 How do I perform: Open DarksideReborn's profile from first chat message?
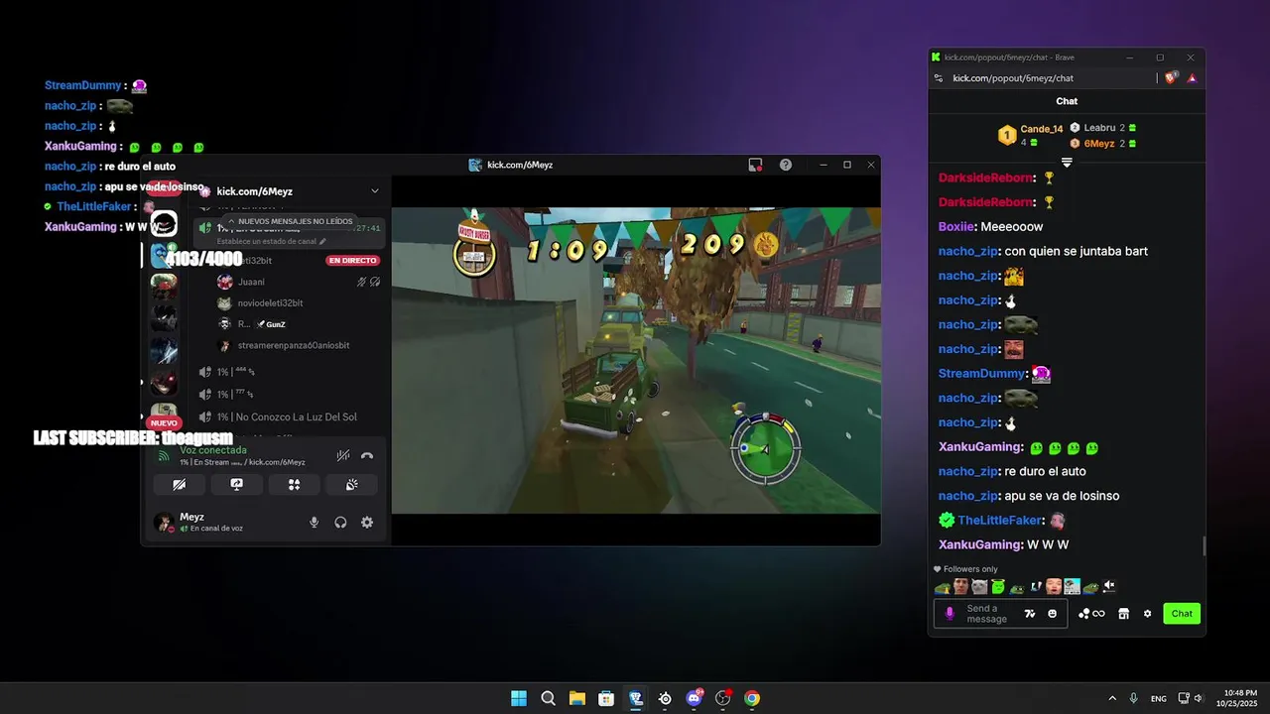pyautogui.click(x=985, y=178)
